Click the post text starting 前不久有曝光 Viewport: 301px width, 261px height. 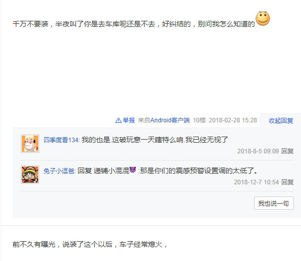pyautogui.click(x=90, y=244)
